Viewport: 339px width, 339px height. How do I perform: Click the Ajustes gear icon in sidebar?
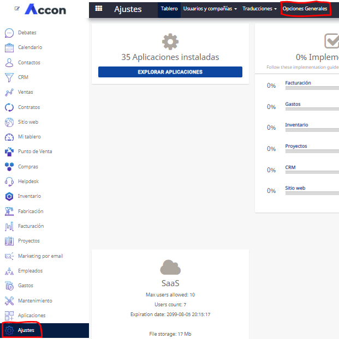[x=9, y=330]
